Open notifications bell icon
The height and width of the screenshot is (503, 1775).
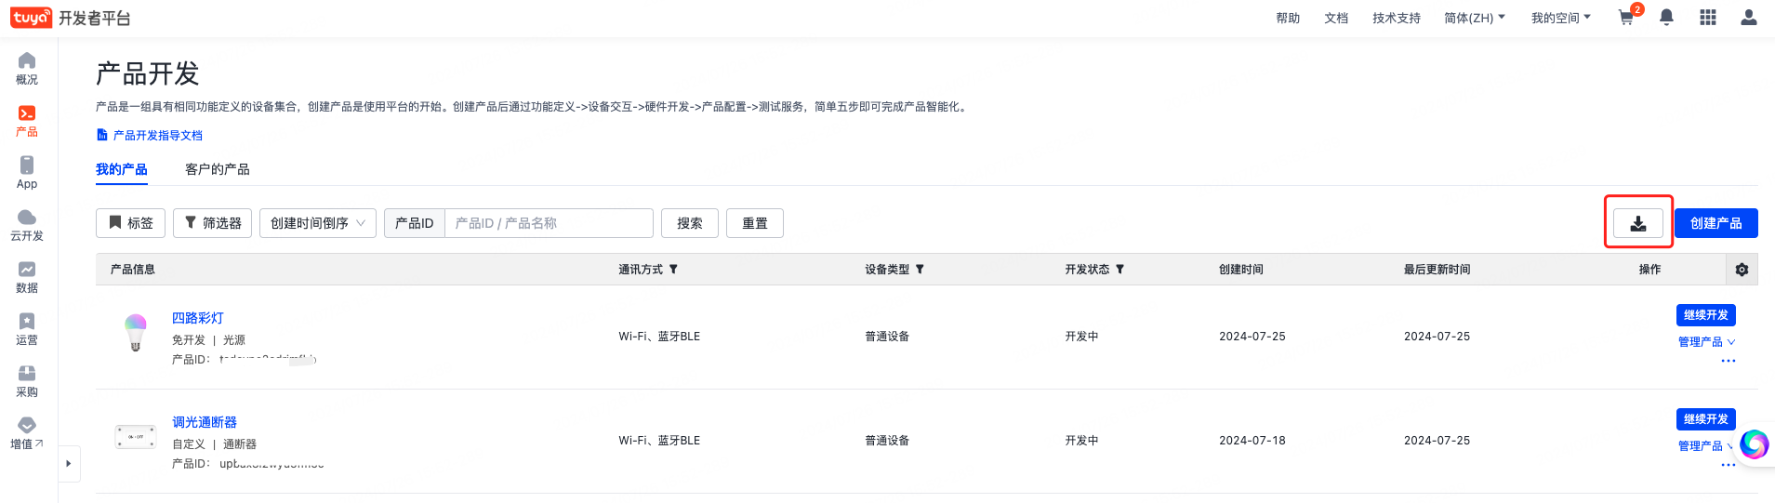point(1666,18)
